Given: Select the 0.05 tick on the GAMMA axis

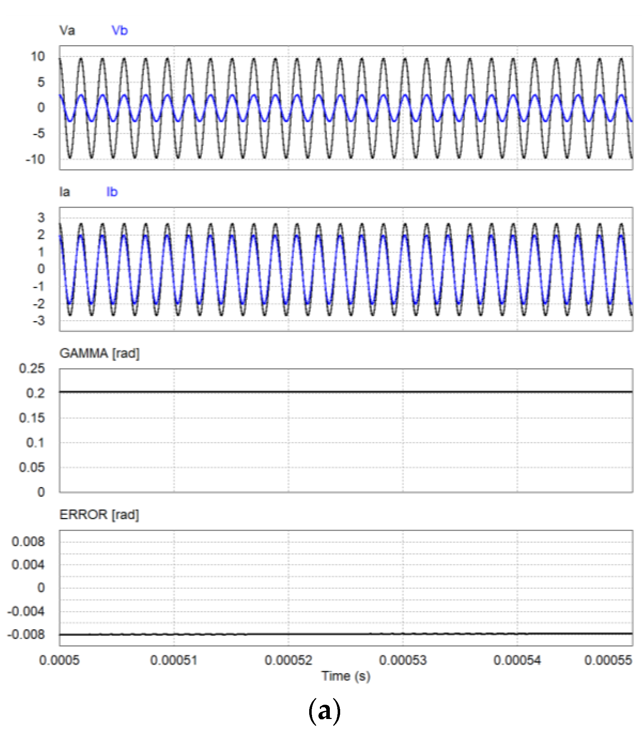Looking at the screenshot, I should (32, 467).
